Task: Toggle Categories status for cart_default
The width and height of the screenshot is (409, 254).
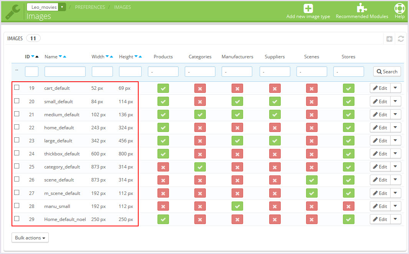Action: (x=200, y=88)
